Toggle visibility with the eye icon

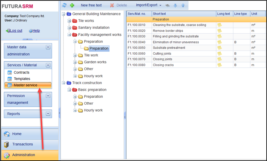click(x=168, y=5)
